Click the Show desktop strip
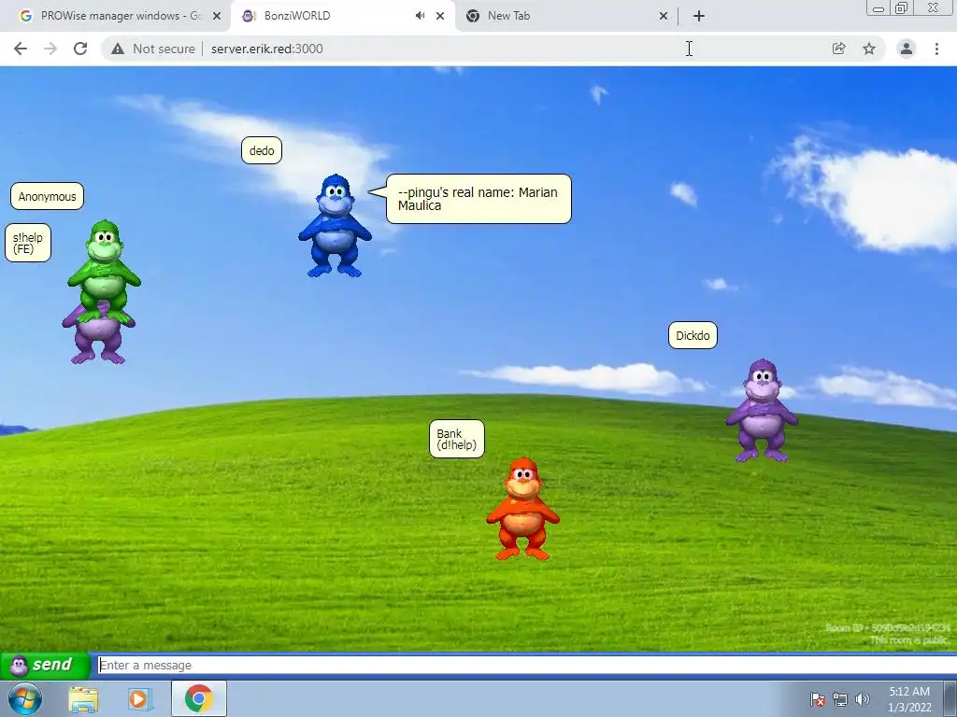Image resolution: width=957 pixels, height=717 pixels. (x=950, y=698)
